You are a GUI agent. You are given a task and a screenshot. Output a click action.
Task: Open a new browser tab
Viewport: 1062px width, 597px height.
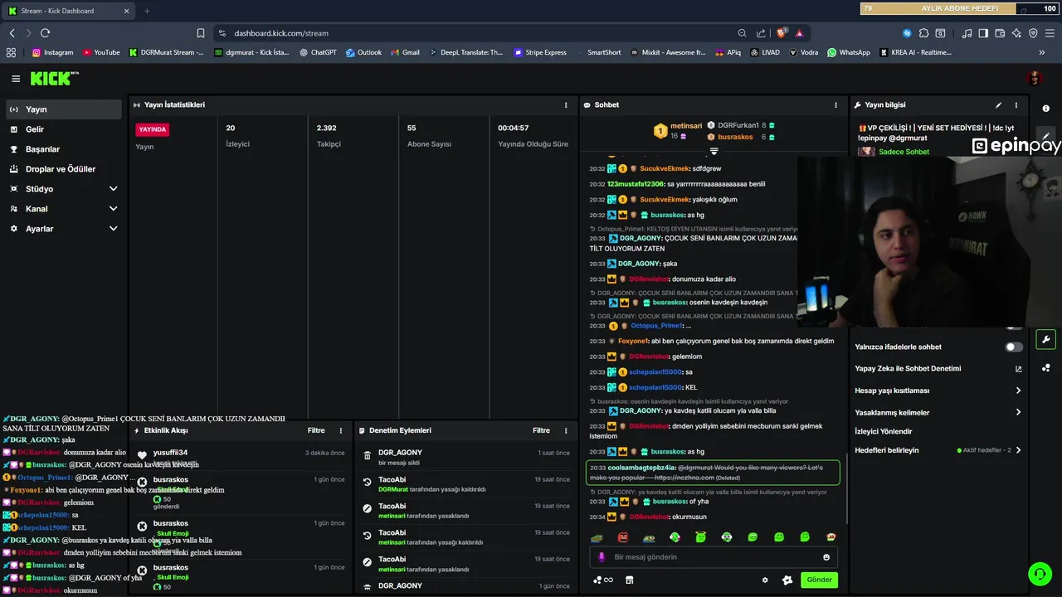click(147, 11)
